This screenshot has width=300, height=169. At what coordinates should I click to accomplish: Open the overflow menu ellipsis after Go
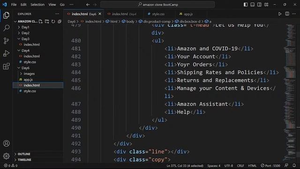coord(71,5)
